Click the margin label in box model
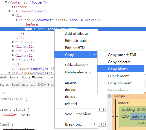 click(119, 96)
